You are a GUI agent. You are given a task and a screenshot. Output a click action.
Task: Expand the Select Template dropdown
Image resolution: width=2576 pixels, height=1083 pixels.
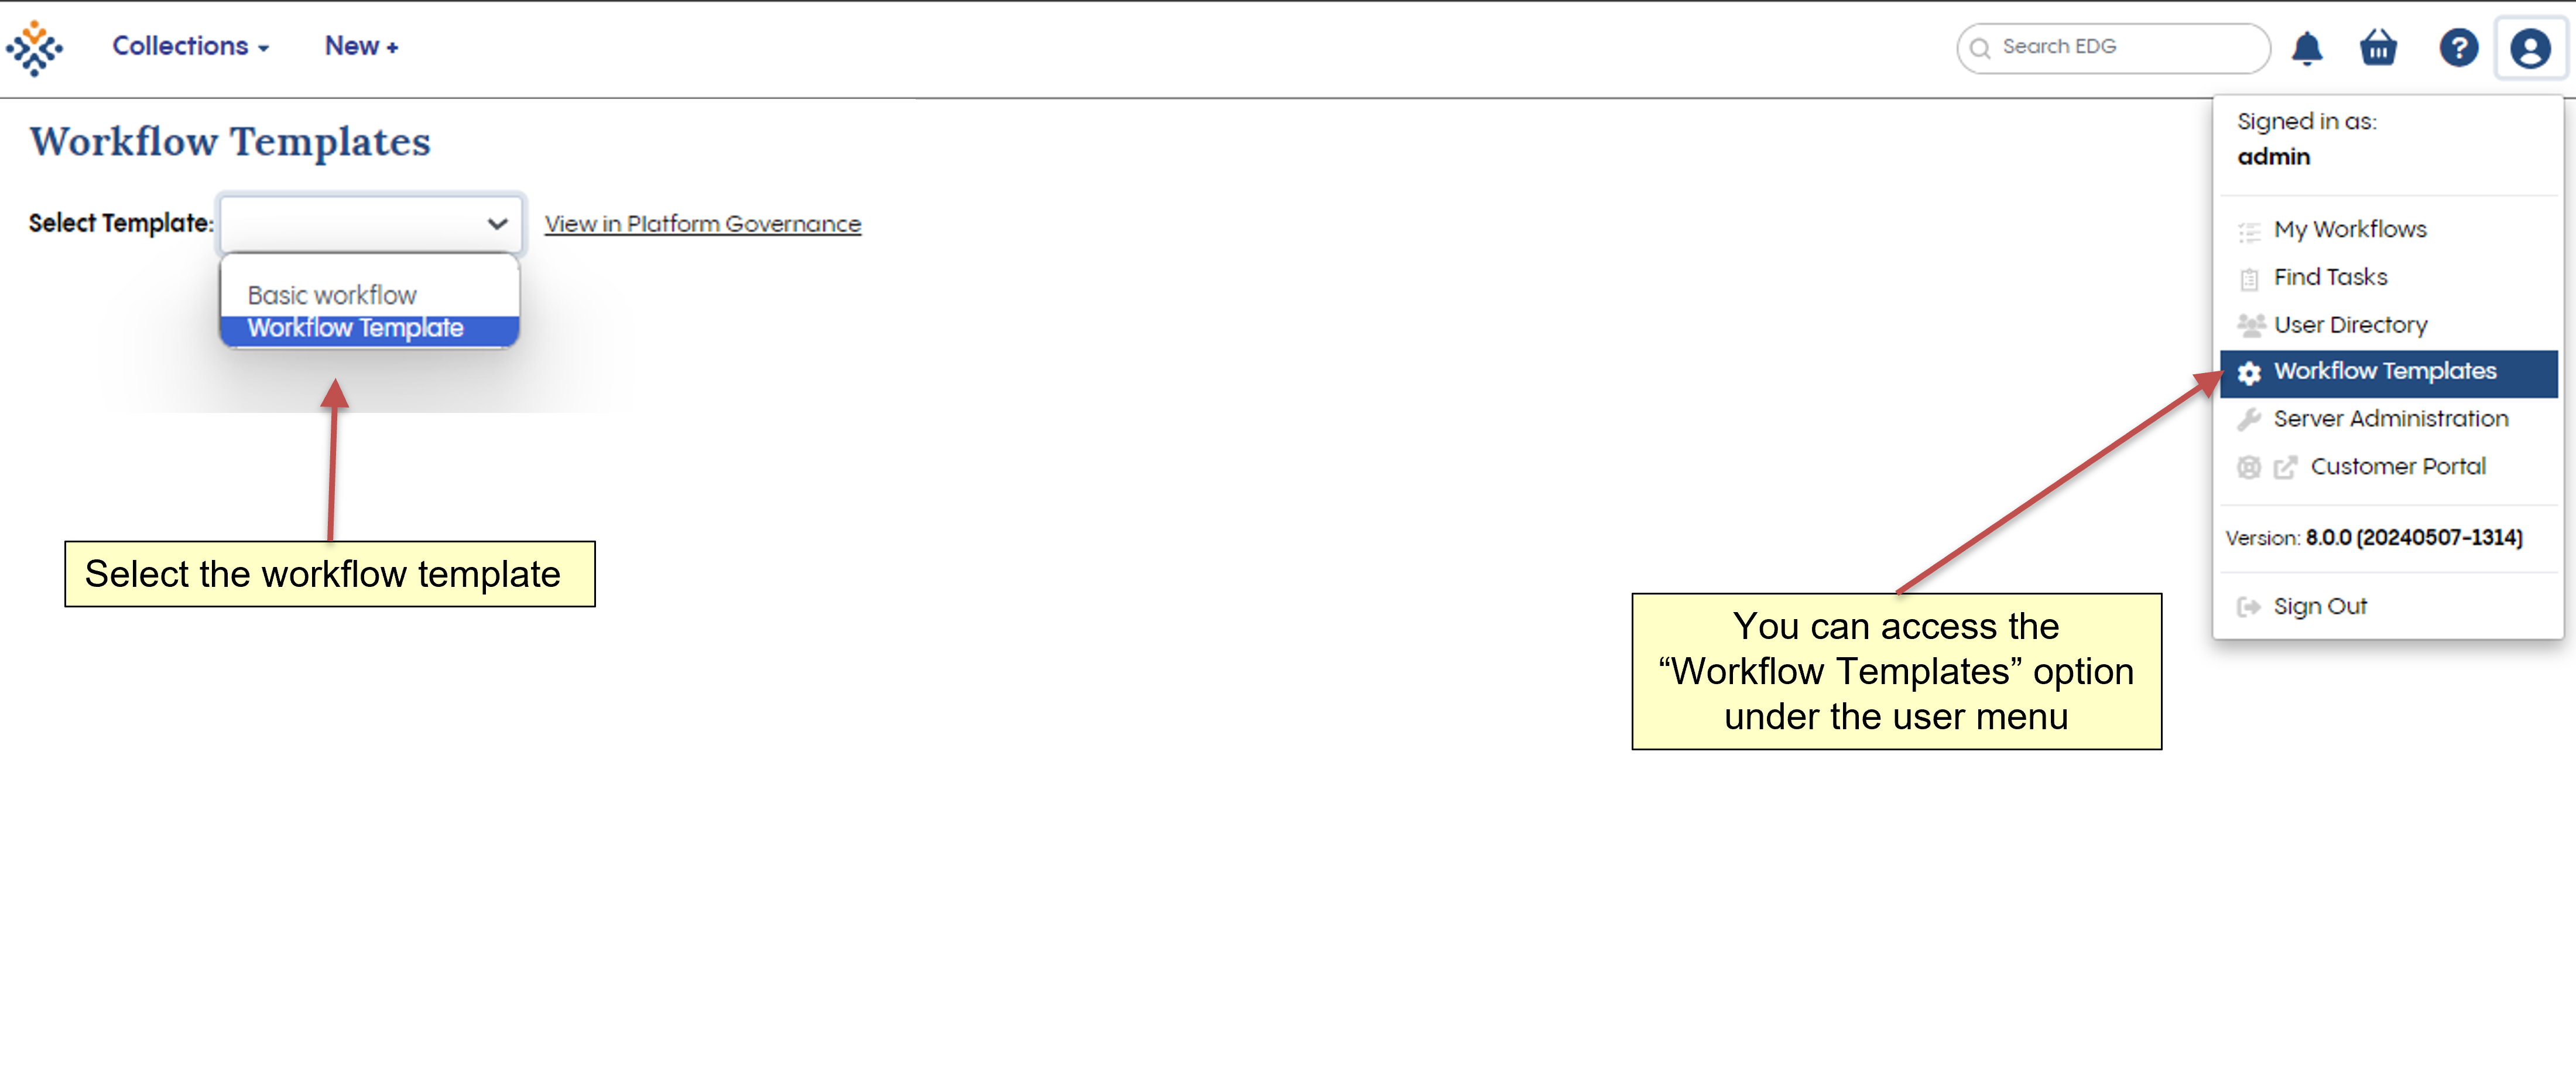click(x=369, y=222)
